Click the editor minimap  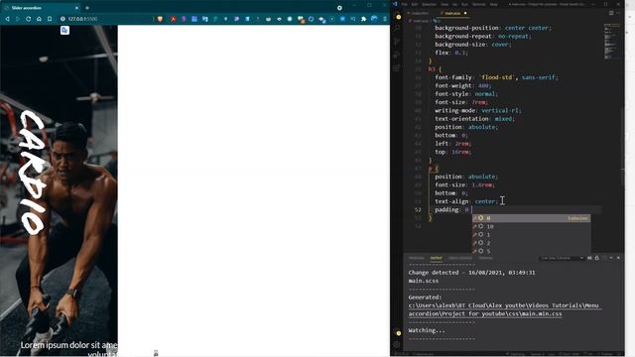pos(611,41)
